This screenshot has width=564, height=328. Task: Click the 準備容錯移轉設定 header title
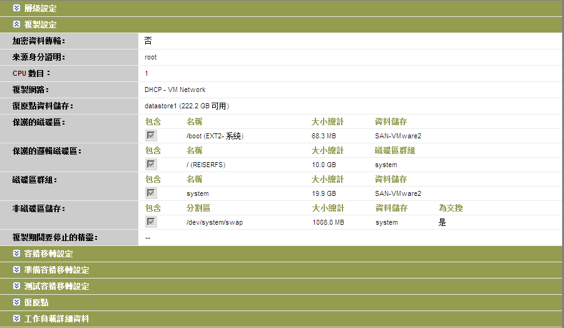56,270
